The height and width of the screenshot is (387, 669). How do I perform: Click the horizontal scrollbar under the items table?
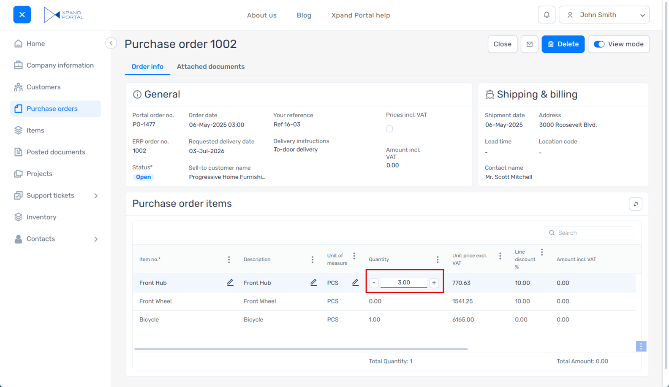[x=301, y=349]
